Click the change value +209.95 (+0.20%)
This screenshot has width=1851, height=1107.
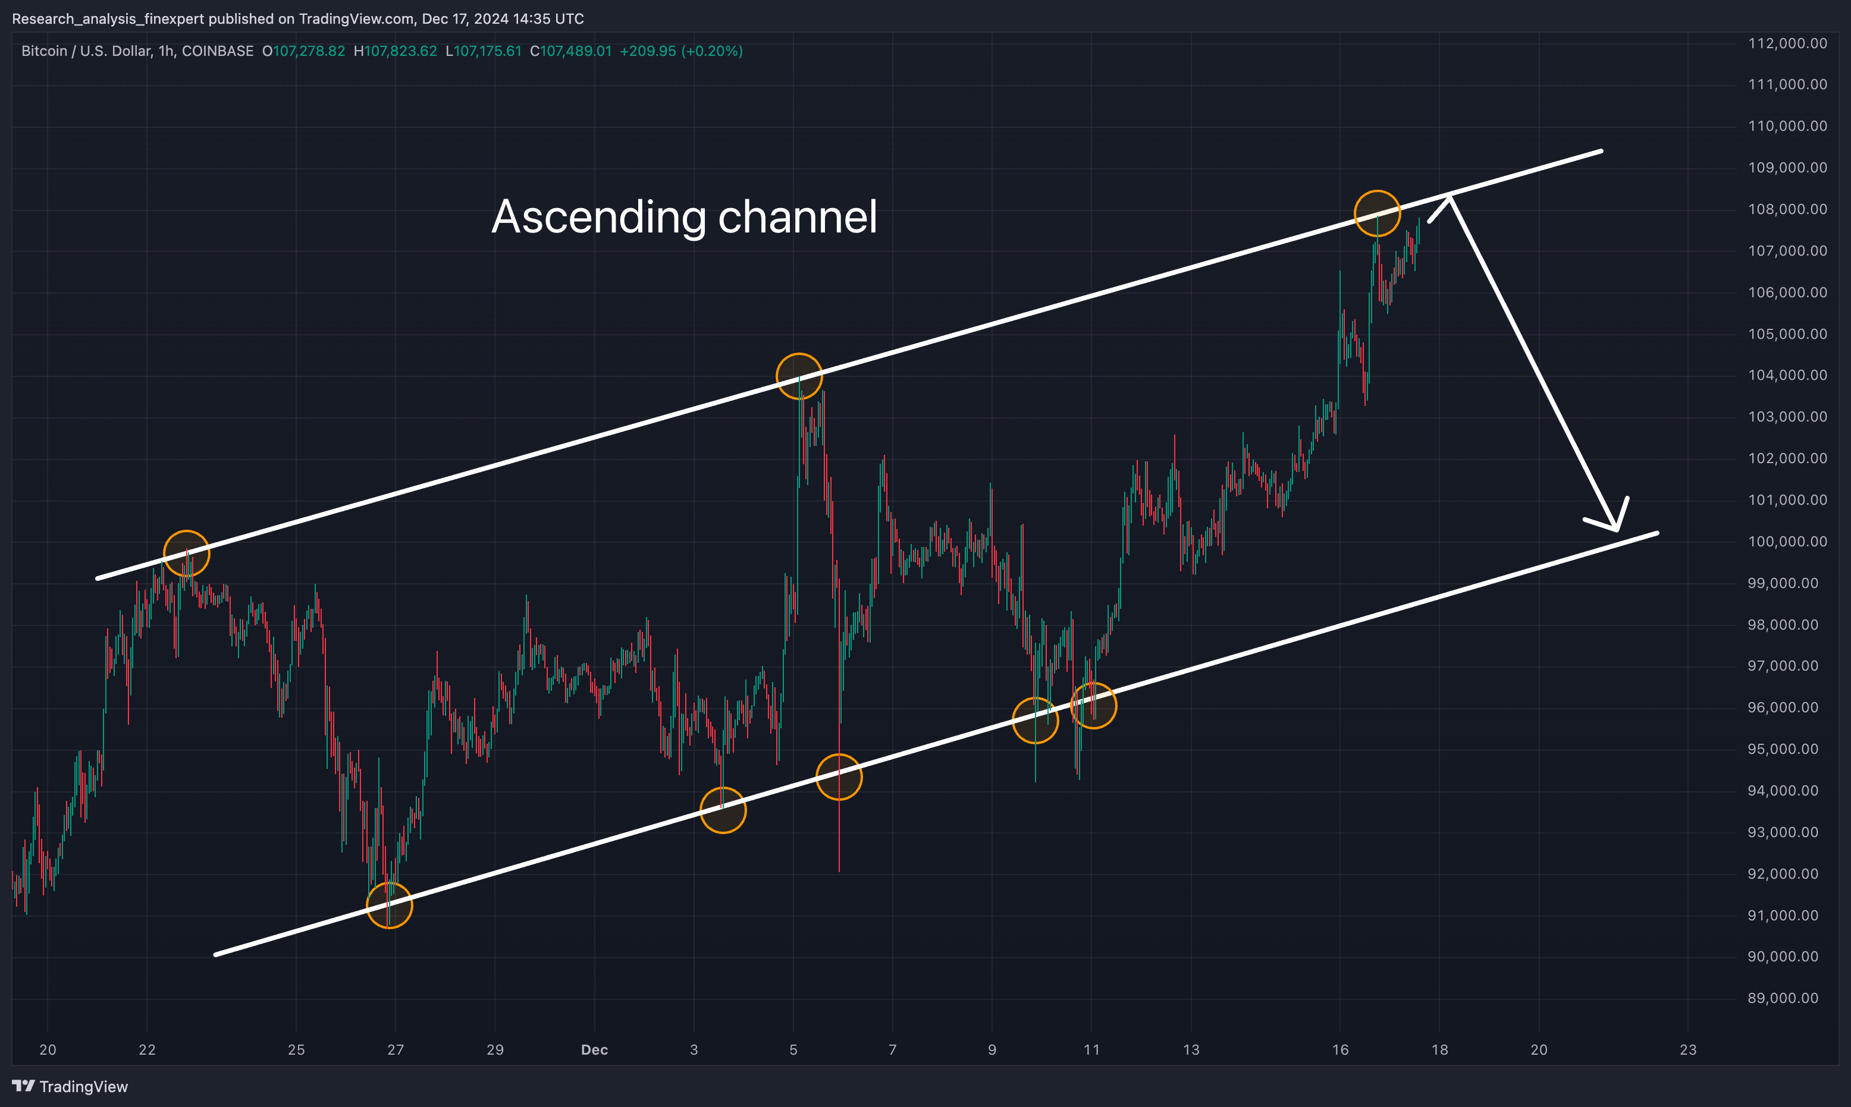click(x=681, y=51)
